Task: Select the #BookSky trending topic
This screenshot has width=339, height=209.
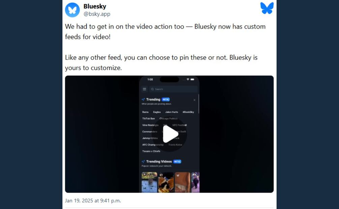Action: pos(188,112)
